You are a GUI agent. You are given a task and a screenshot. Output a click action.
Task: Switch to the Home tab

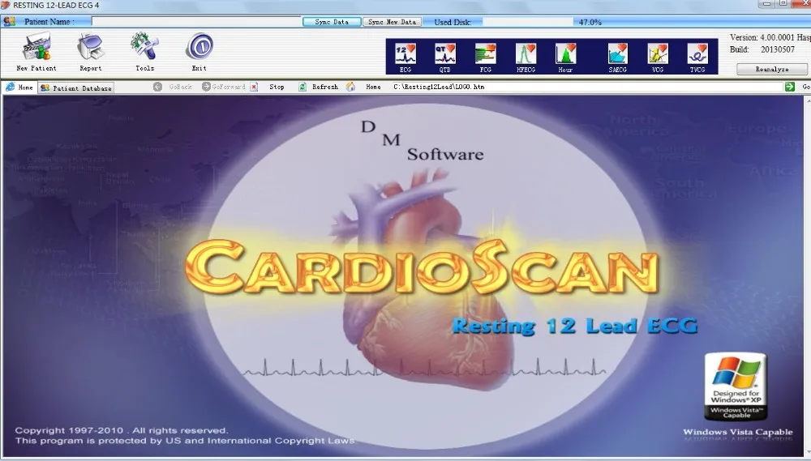(x=19, y=88)
